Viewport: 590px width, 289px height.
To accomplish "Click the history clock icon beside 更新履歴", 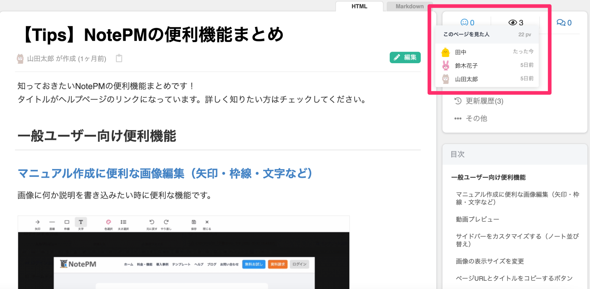I will pyautogui.click(x=458, y=101).
